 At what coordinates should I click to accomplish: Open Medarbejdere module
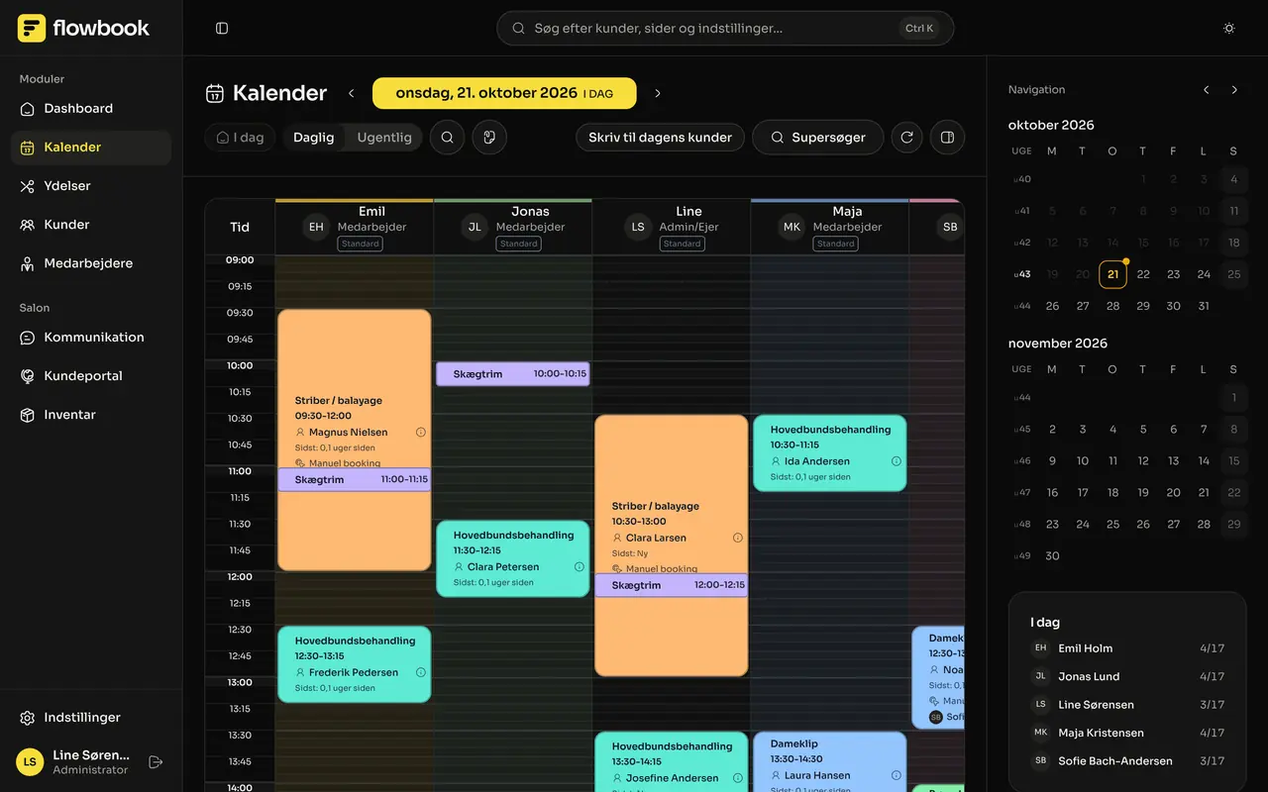[91, 263]
